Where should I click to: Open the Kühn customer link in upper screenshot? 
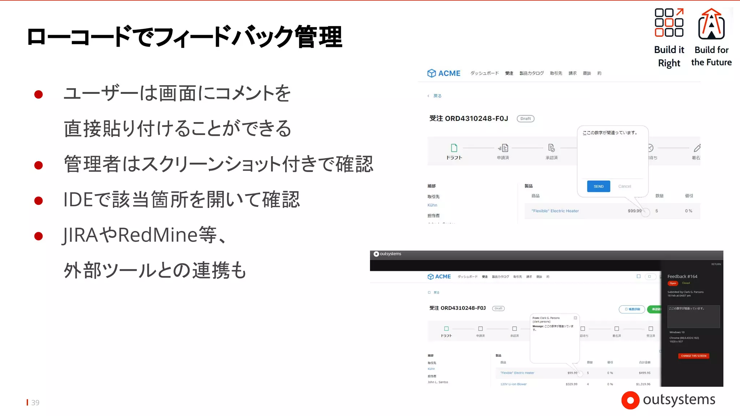(x=432, y=205)
